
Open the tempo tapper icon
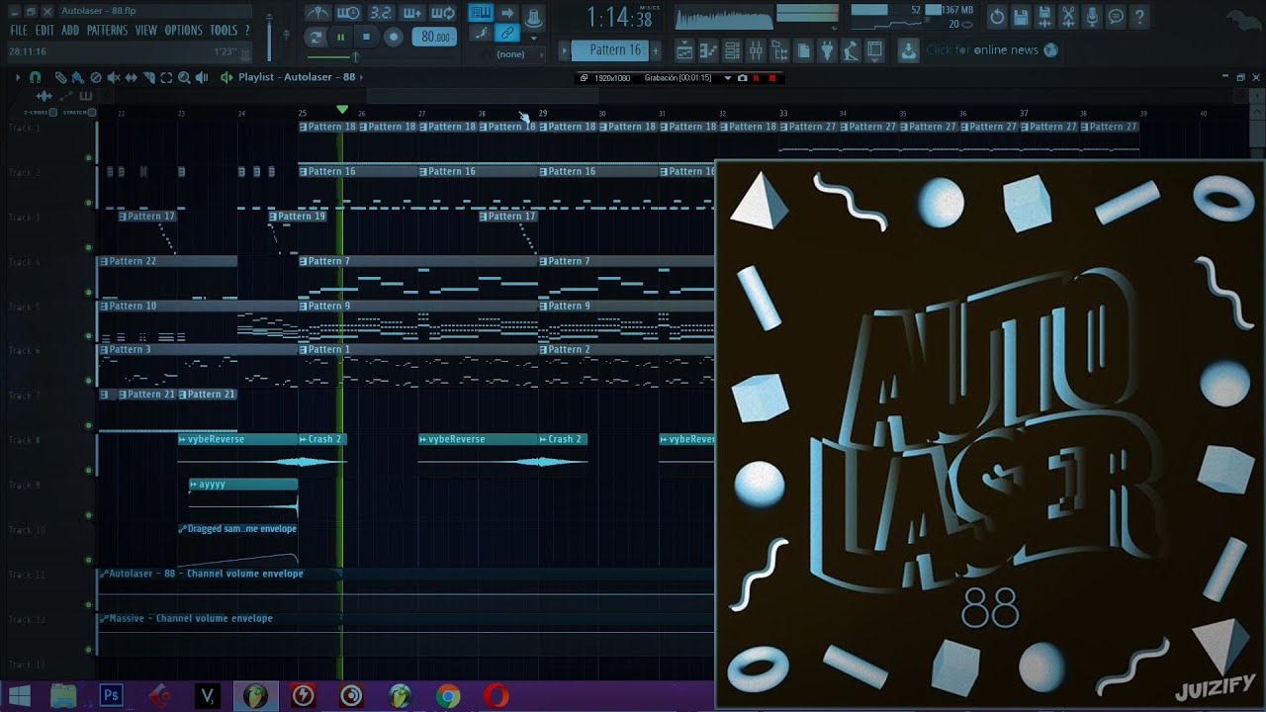pyautogui.click(x=851, y=49)
